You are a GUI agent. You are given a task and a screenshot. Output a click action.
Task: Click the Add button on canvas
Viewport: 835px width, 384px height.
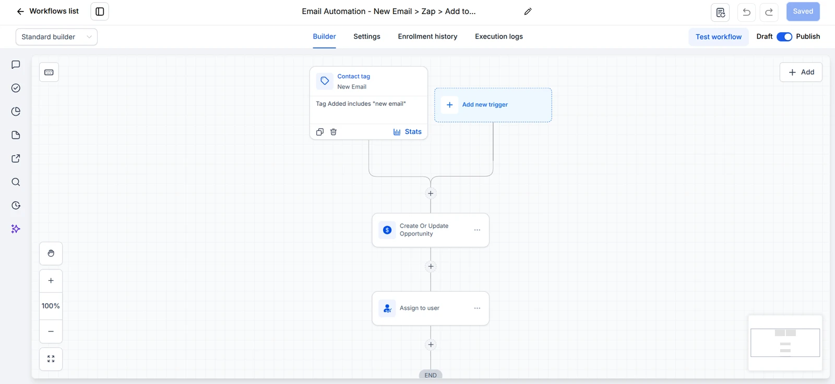point(801,72)
